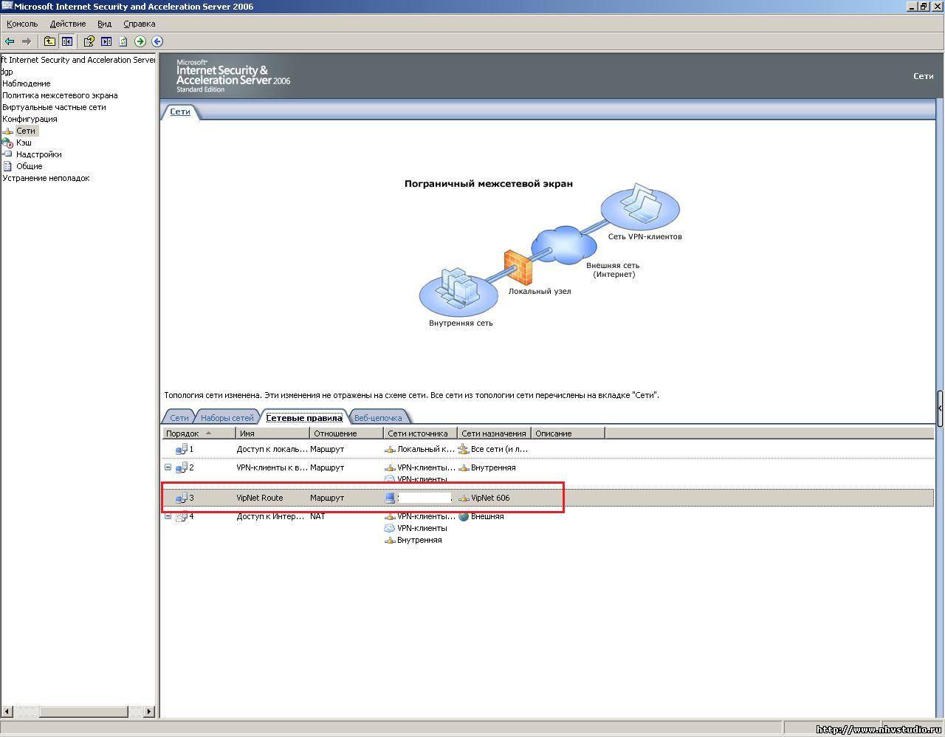Click the task pane collapse handle

940,408
